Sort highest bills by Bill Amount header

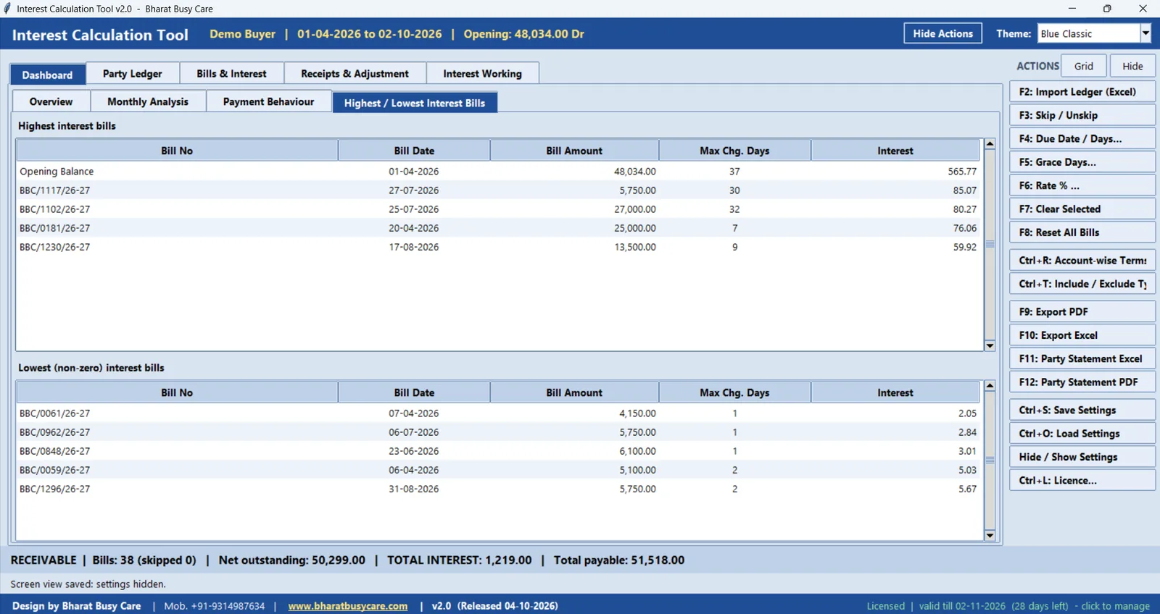pos(574,151)
